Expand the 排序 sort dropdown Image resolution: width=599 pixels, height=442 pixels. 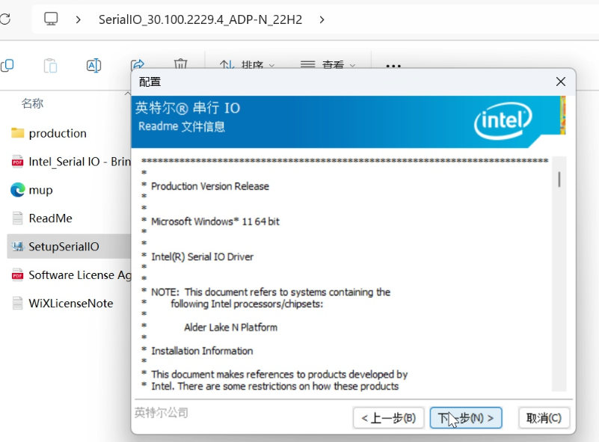248,66
